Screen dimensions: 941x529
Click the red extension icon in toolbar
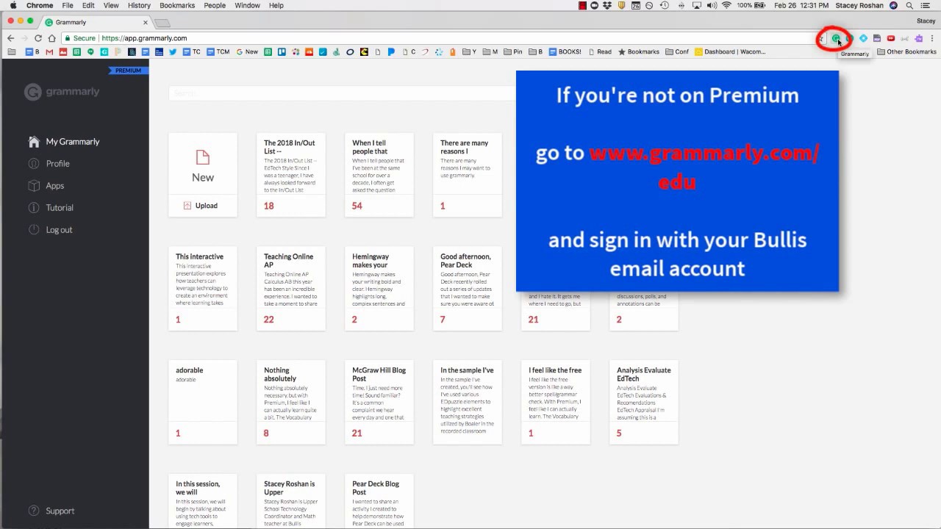[890, 38]
